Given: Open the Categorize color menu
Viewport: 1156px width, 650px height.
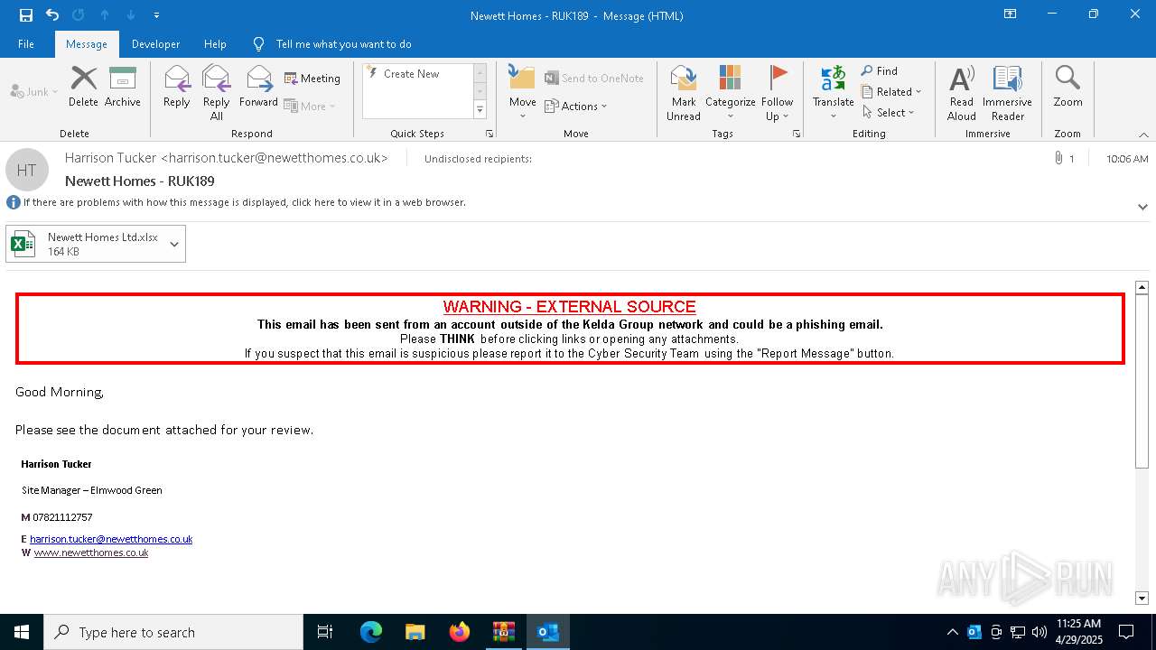Looking at the screenshot, I should 731,92.
